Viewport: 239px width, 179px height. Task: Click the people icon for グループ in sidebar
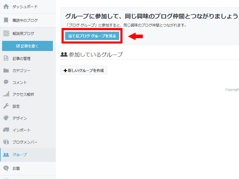pyautogui.click(x=6, y=155)
